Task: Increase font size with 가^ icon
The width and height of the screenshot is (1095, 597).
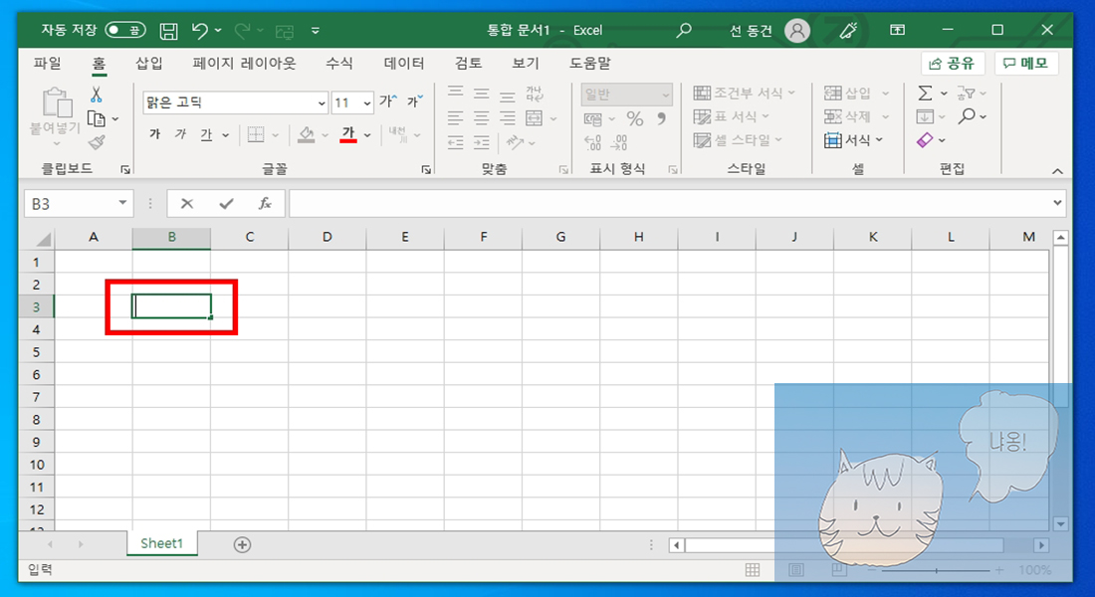Action: [387, 101]
